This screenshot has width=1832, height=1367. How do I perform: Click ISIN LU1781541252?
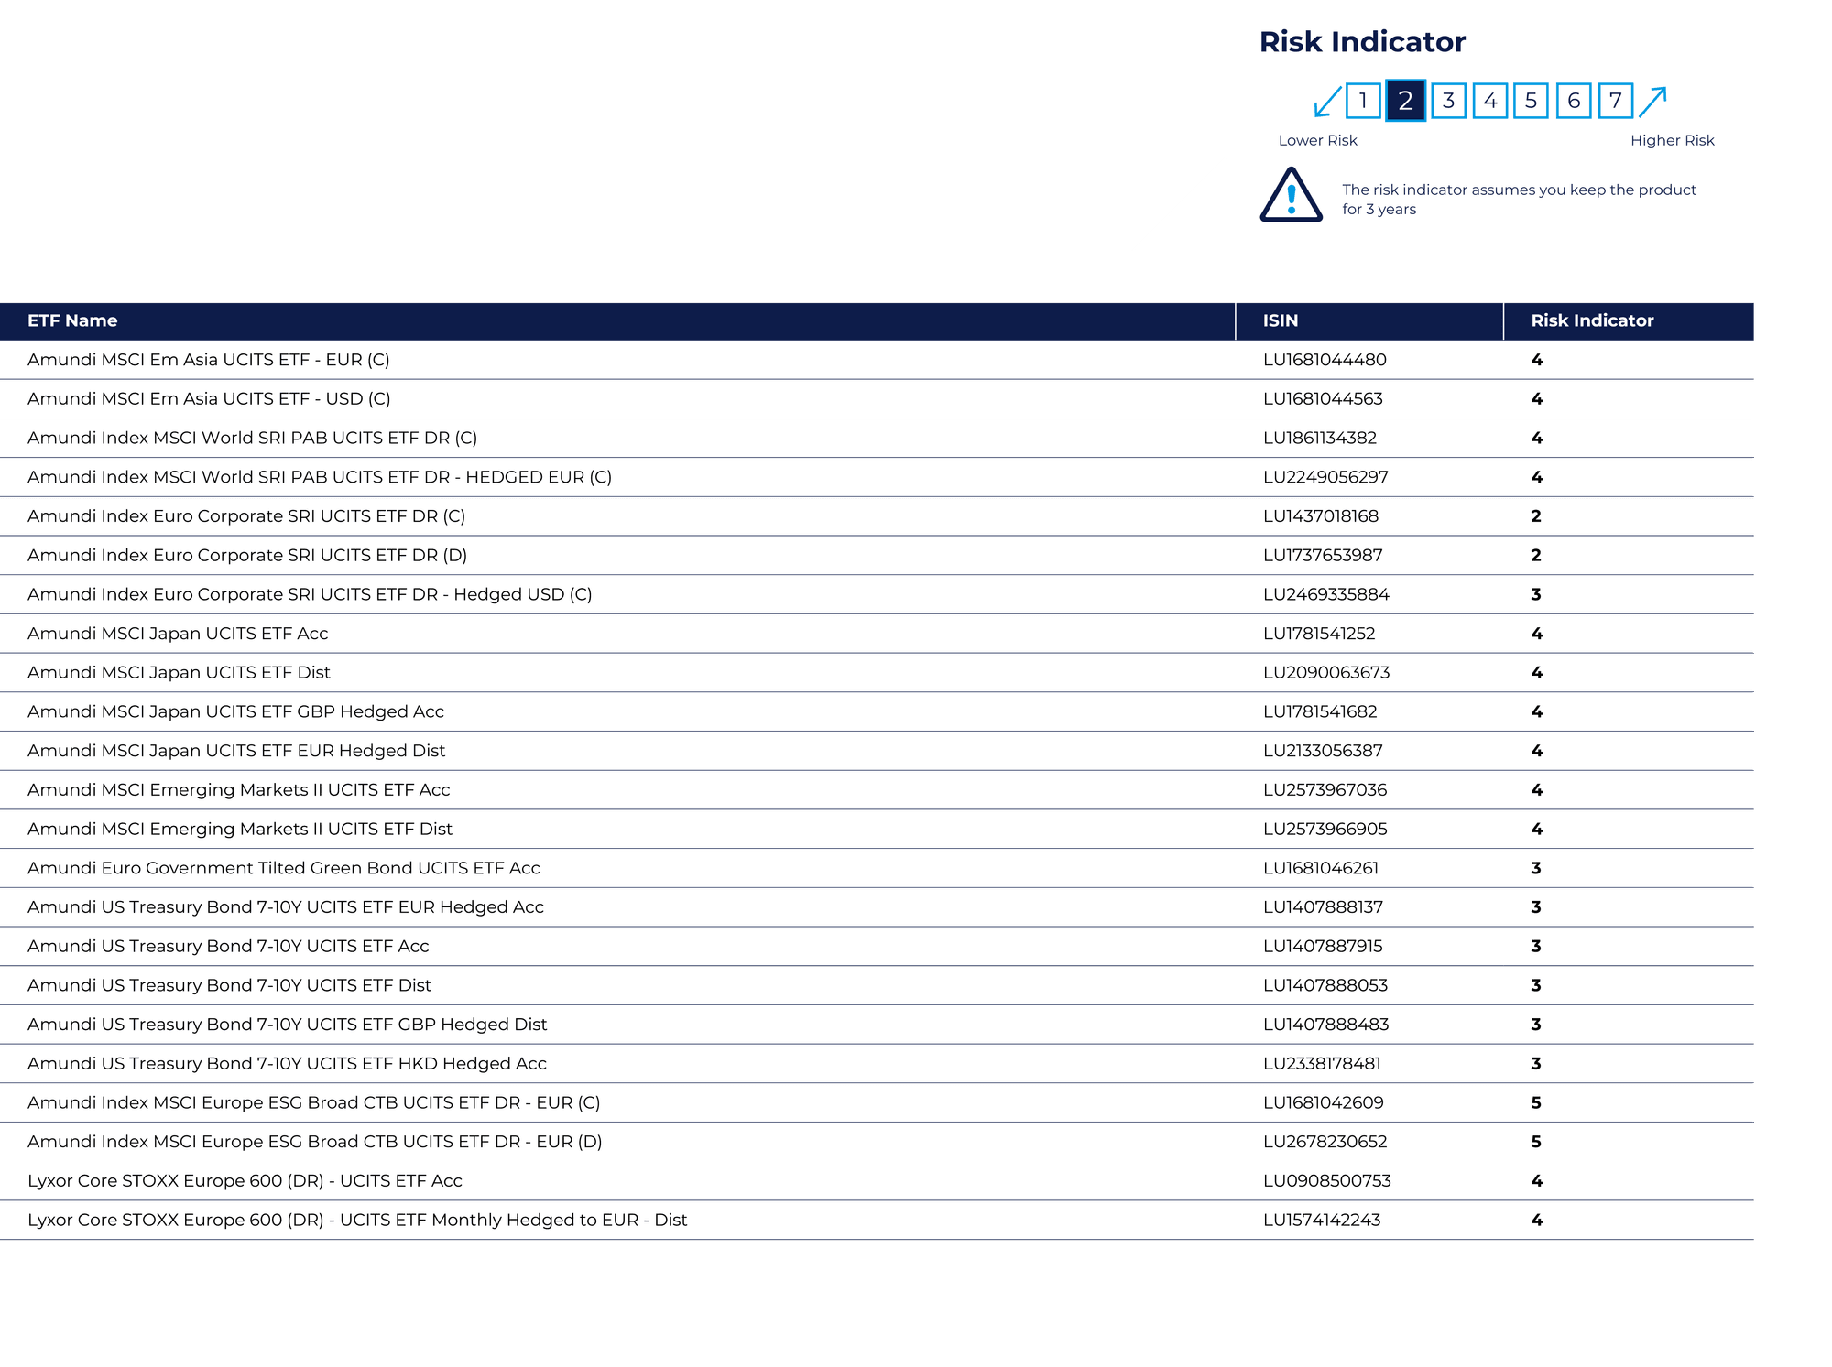[x=1319, y=634]
